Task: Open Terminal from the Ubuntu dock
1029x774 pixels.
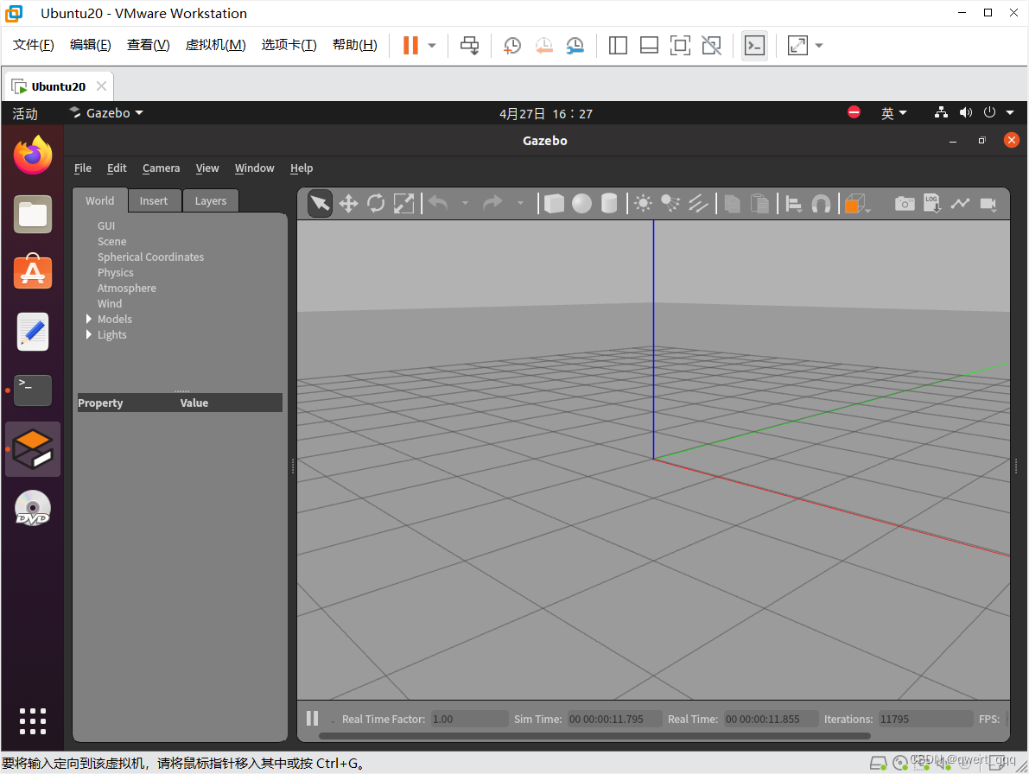Action: tap(33, 390)
